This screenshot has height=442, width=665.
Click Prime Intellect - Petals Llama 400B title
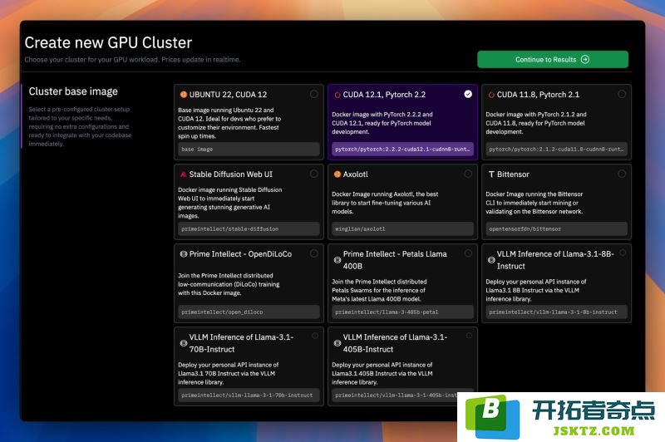coord(395,260)
